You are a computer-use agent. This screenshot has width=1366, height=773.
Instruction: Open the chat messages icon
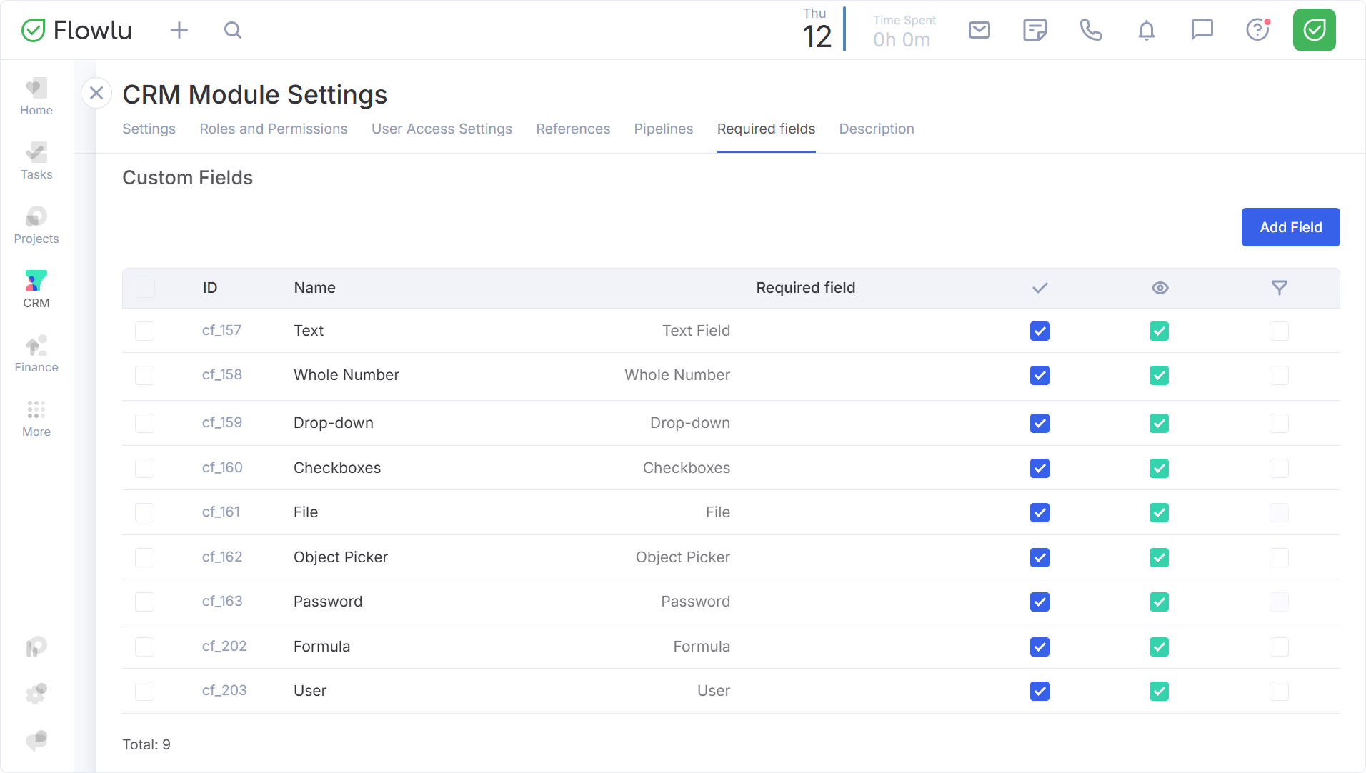(x=1202, y=30)
